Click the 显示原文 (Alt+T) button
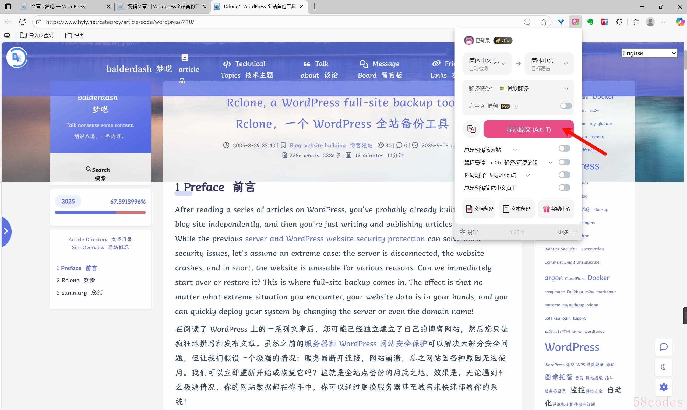The image size is (687, 410). point(528,129)
